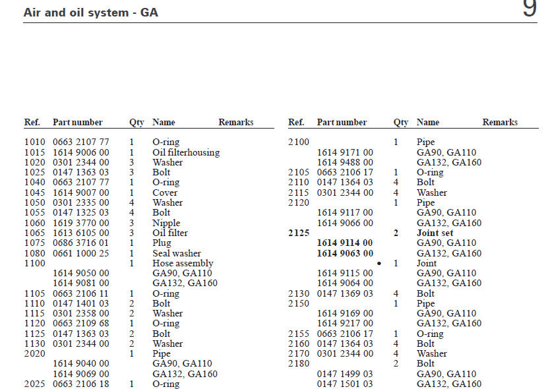Select part number 0147 1325 03

[81, 212]
